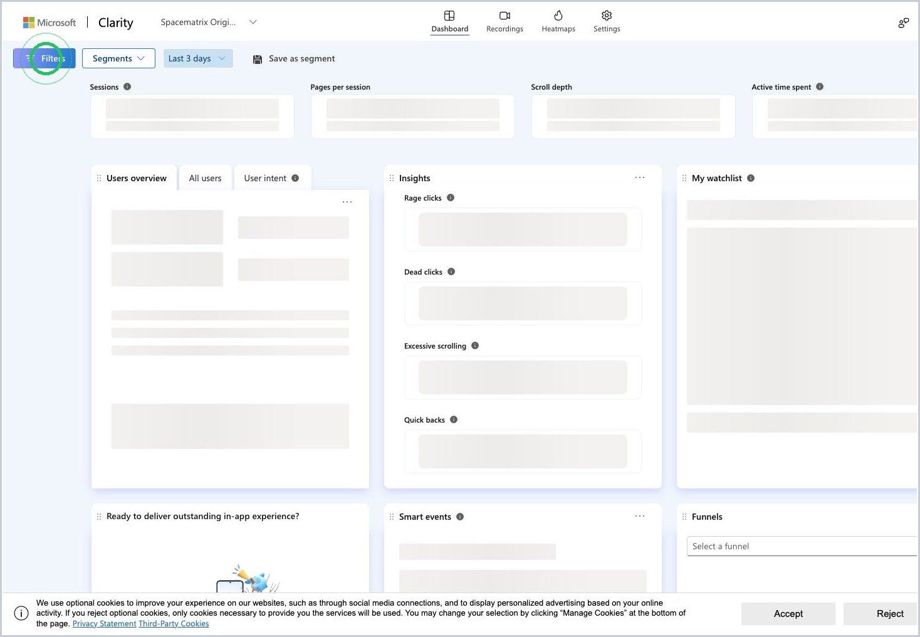This screenshot has height=637, width=920.
Task: Switch to the Recordings tab
Action: [504, 22]
